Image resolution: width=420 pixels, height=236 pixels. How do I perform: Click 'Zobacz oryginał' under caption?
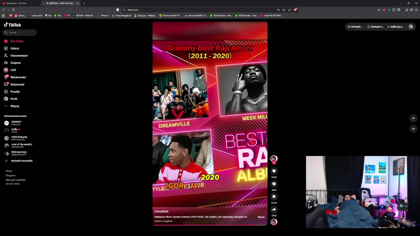point(163,221)
